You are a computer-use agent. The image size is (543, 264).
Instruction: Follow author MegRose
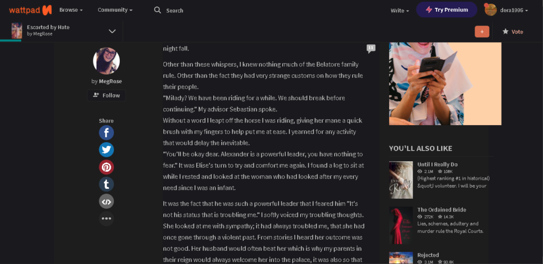(x=106, y=95)
